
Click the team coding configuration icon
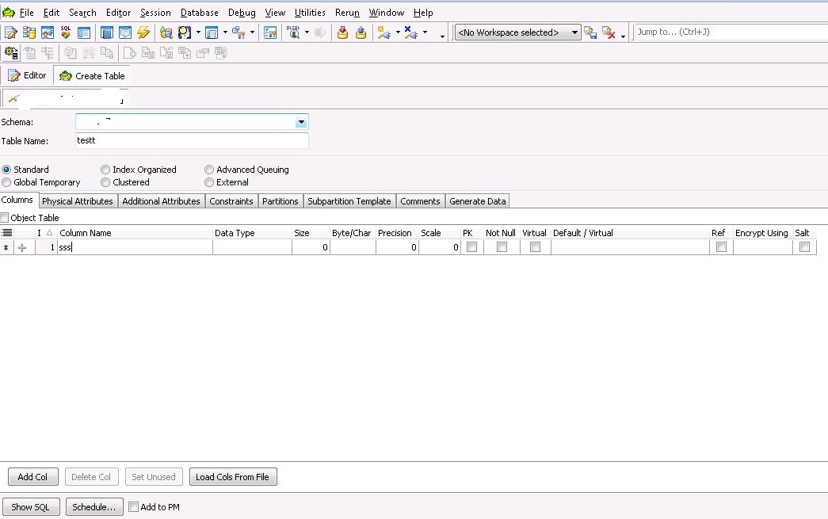click(11, 52)
